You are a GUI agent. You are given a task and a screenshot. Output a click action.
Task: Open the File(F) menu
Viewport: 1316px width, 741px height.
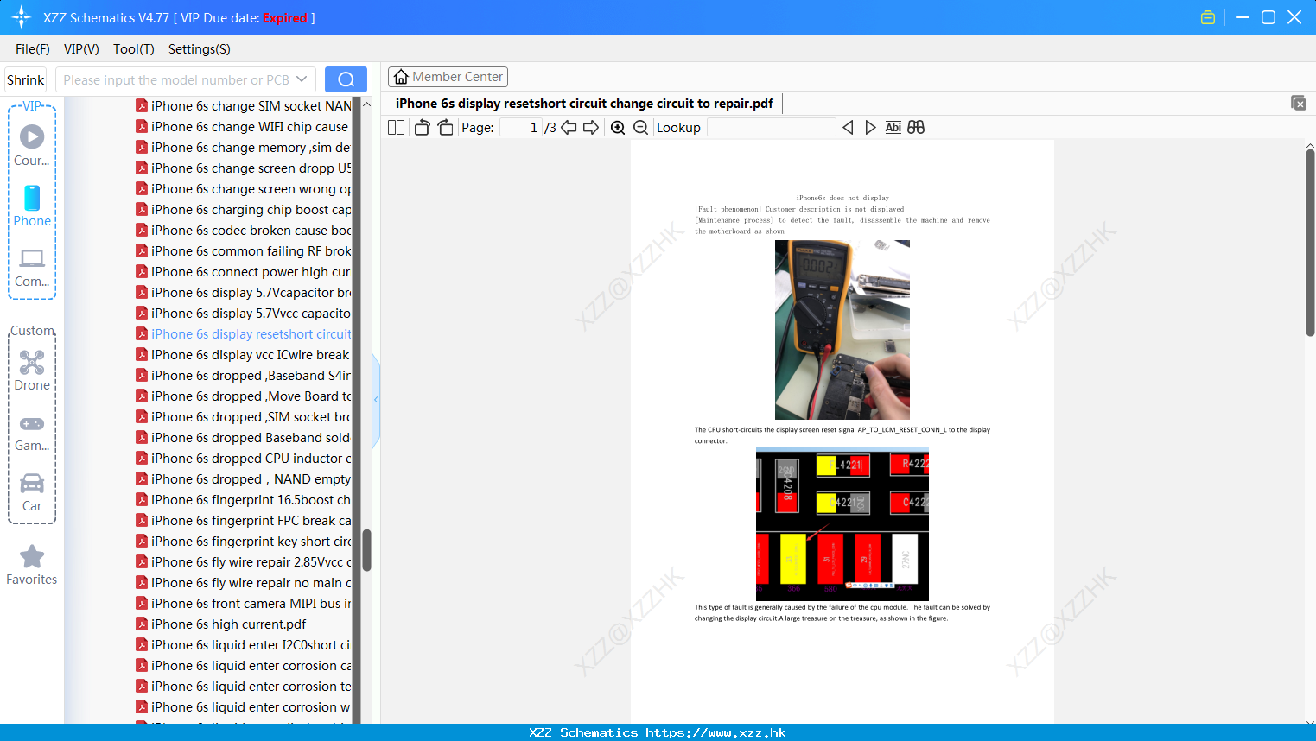click(x=33, y=49)
